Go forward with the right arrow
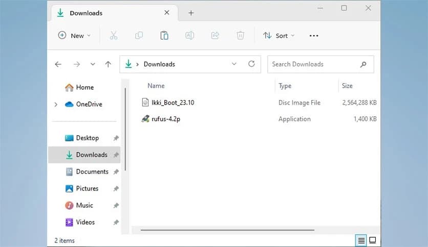Screen dimensions: 428x247 tap(77, 64)
